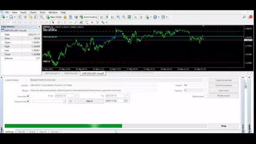This screenshot has width=256, height=144.
Task: Toggle the Navigator star-folder icon
Action: point(31,17)
